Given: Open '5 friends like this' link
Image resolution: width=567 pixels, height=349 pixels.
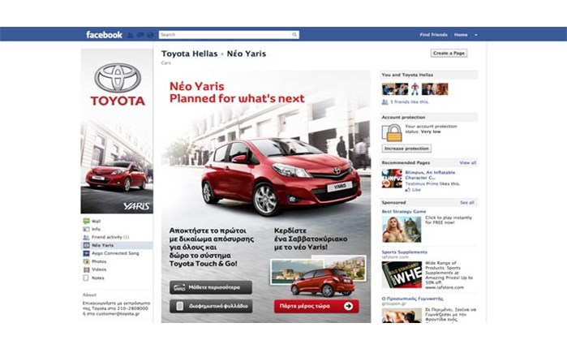Looking at the screenshot, I should (410, 102).
